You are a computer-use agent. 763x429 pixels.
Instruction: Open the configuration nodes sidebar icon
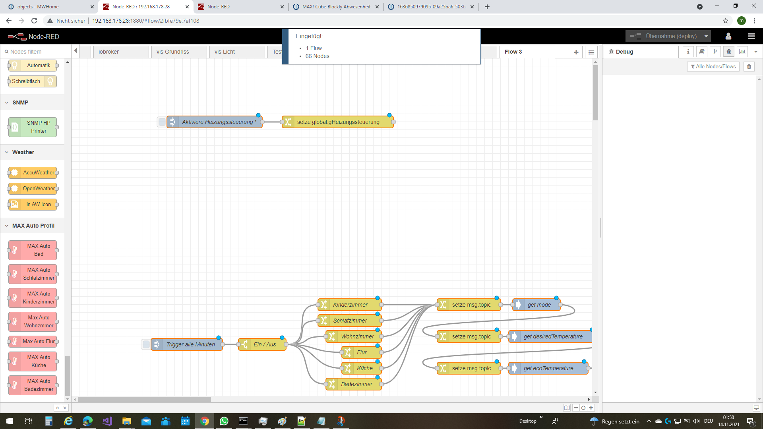click(715, 52)
